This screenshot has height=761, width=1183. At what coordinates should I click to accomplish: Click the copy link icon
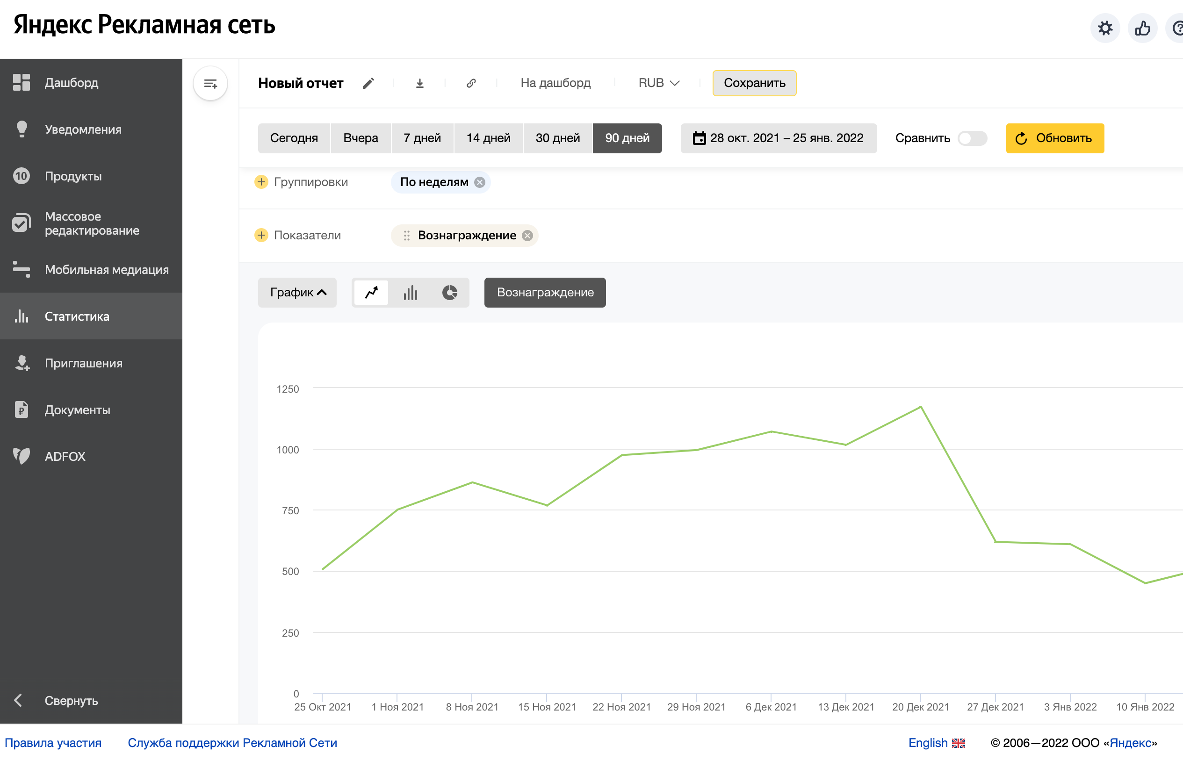[471, 83]
